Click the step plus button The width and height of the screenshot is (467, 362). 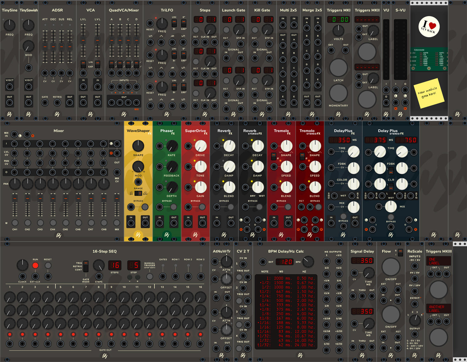tap(138, 277)
